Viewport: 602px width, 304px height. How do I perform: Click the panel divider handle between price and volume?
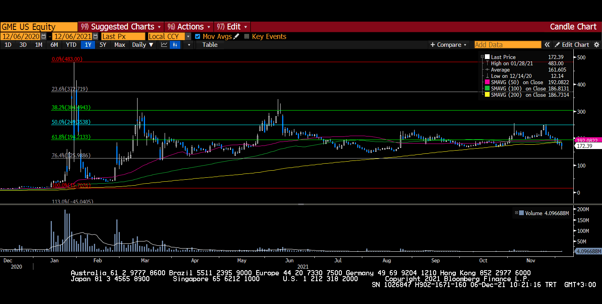tap(301, 204)
